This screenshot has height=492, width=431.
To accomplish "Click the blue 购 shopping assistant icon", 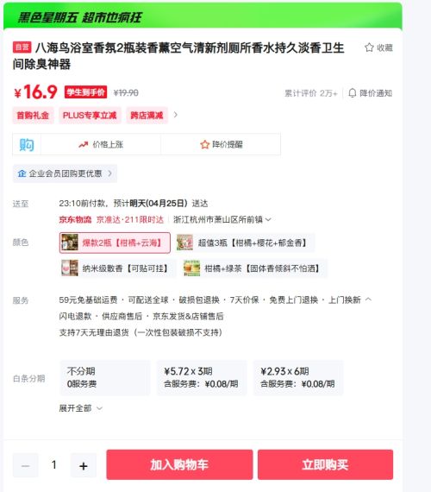I will pyautogui.click(x=27, y=145).
